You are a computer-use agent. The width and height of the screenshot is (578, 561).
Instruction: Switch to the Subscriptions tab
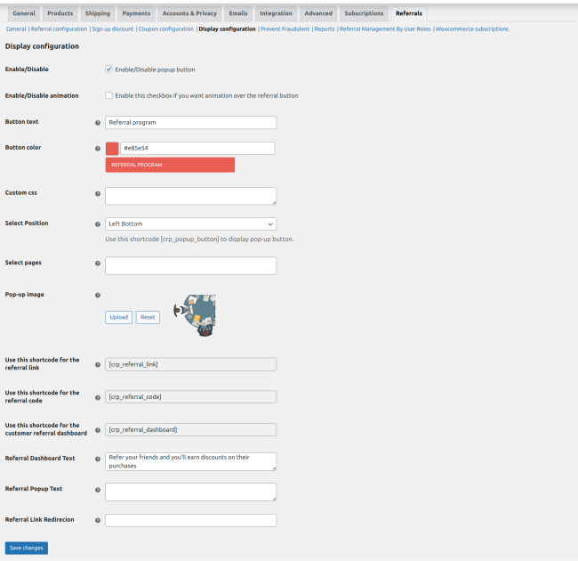point(365,13)
